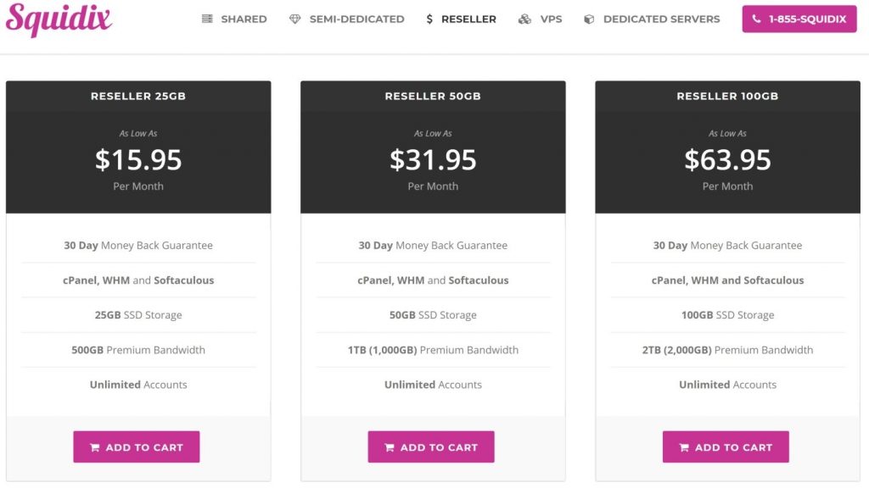Click cart icon under Reseller 100GB plan
This screenshot has height=488, width=869.
pos(685,447)
